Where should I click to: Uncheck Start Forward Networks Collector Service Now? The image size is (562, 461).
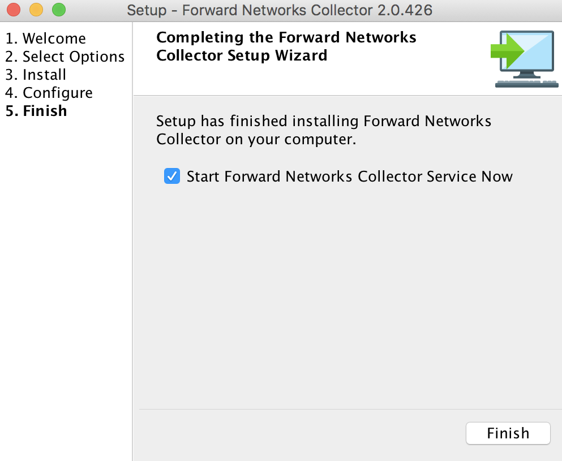(x=171, y=176)
